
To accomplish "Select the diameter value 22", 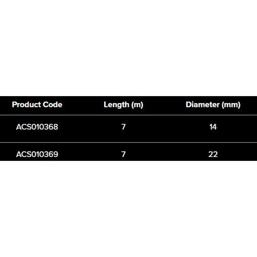I will click(213, 154).
